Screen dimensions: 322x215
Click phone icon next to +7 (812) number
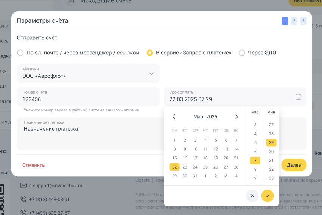(x=23, y=199)
